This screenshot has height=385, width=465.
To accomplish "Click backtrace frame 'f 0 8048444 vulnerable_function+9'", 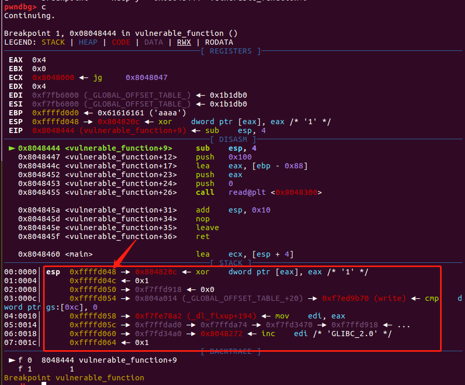I will [93, 360].
